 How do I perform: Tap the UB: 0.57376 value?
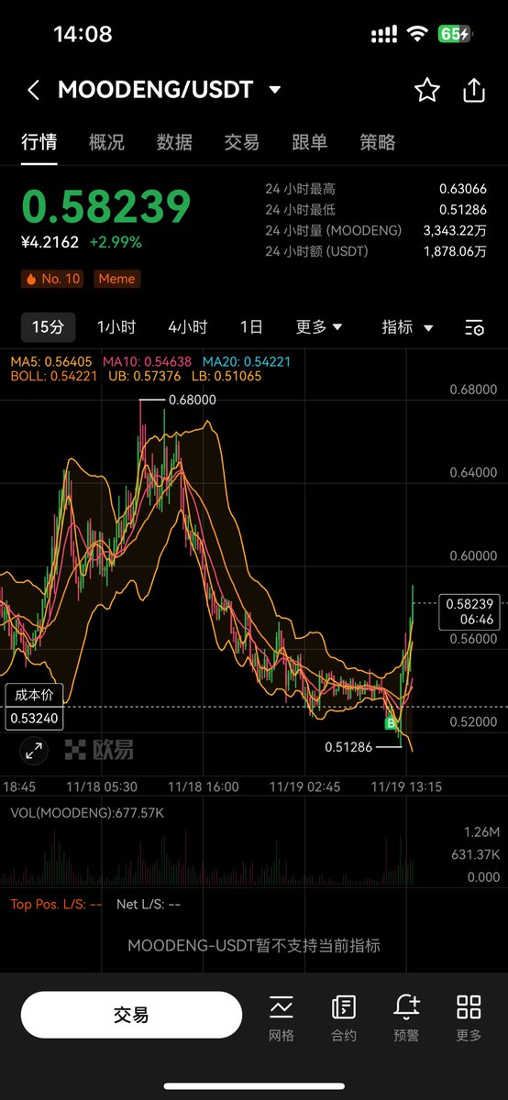(x=145, y=377)
